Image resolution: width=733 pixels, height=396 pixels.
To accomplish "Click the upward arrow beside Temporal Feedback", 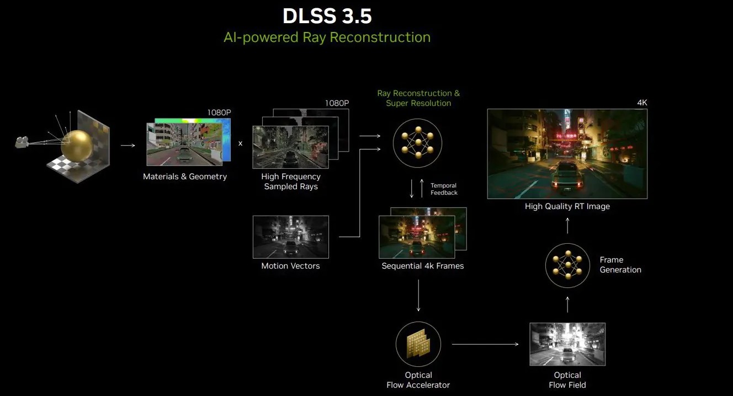I will pos(423,189).
